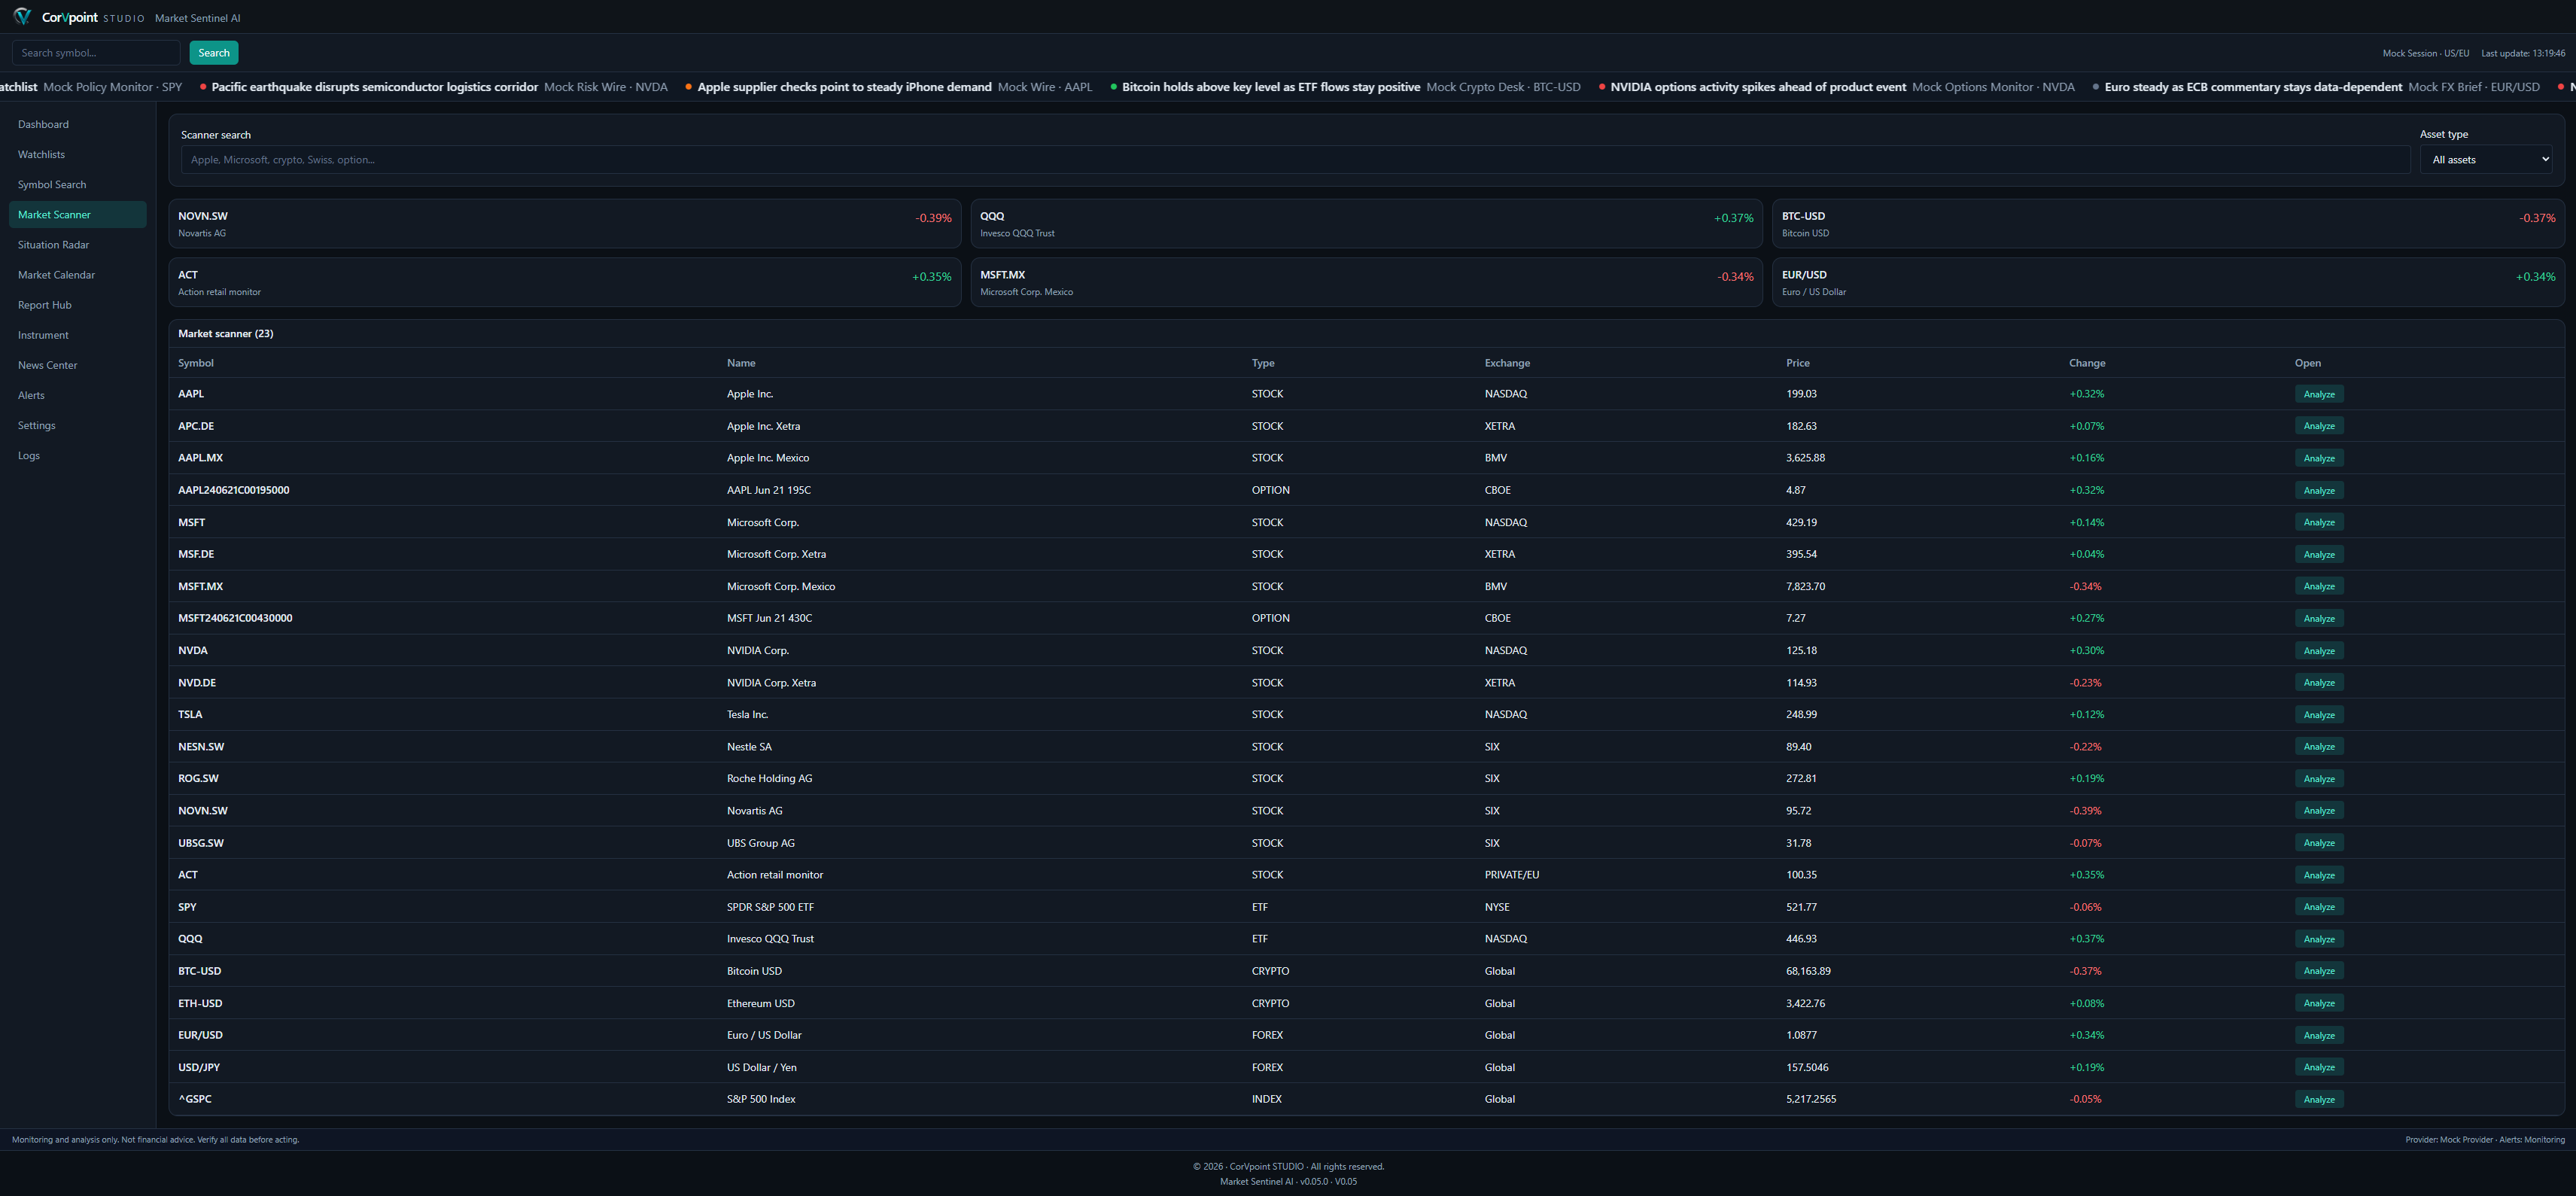Open Logs in sidebar
Image resolution: width=2576 pixels, height=1196 pixels.
78,455
